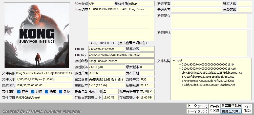
Task: Click the 包含语言 languages field
Action: [107, 79]
